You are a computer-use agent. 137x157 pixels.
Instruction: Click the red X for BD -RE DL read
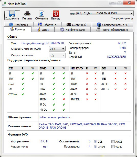[115, 89]
